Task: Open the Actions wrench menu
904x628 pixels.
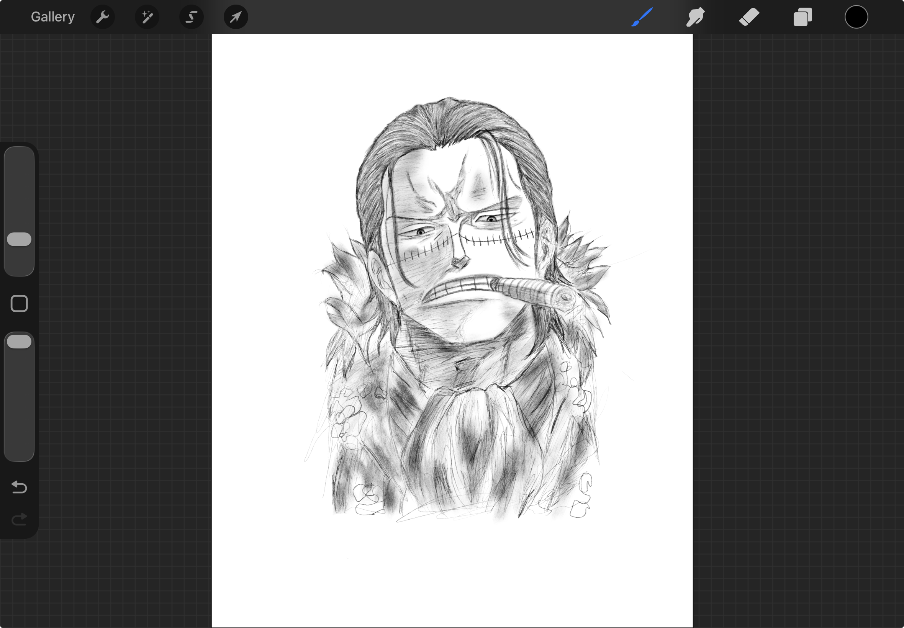Action: [103, 17]
